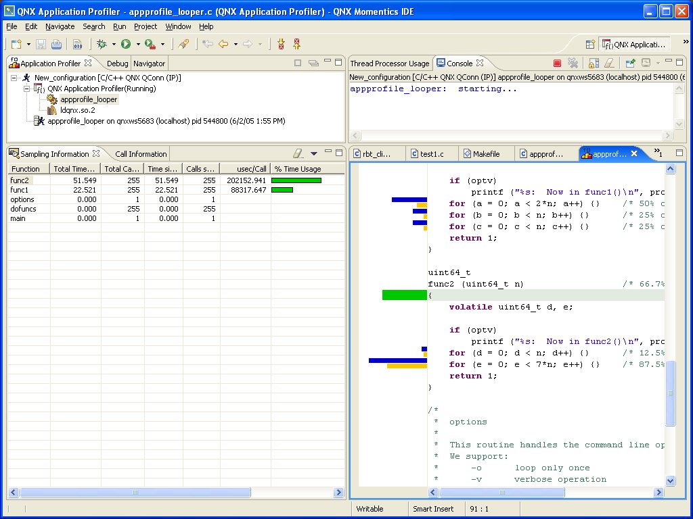
Task: Click the Scroll Lock icon in Console toolbar
Action: point(595,62)
